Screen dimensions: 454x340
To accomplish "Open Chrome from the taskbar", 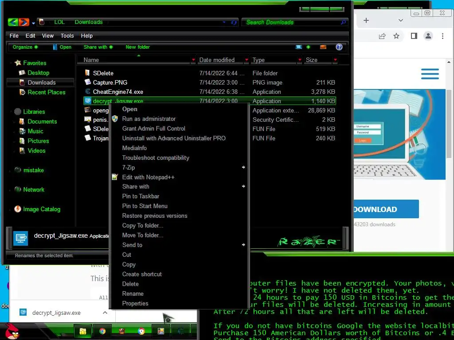I will pos(102,331).
